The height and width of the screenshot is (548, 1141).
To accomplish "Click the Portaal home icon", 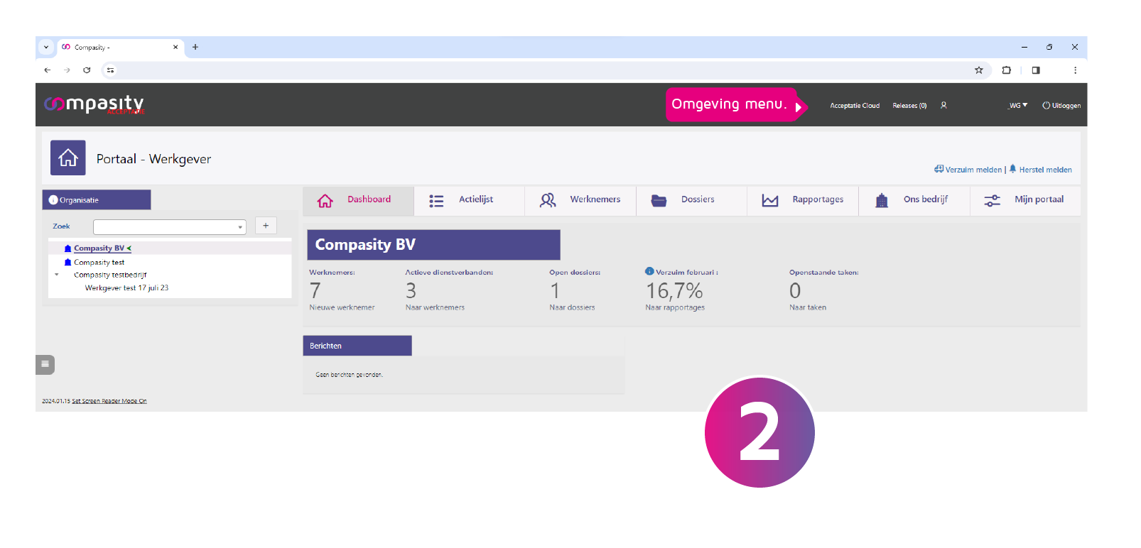I will pos(68,158).
